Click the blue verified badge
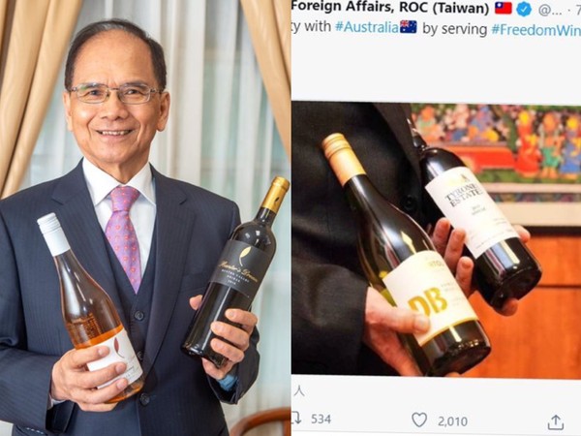 524,10
